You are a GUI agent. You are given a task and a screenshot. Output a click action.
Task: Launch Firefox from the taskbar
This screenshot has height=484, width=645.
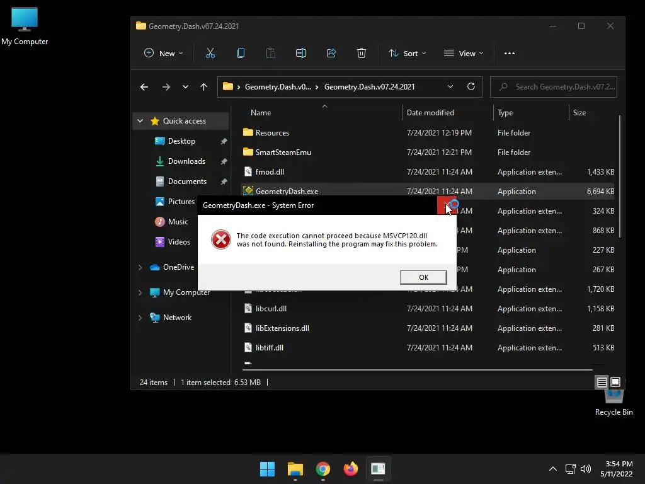350,469
